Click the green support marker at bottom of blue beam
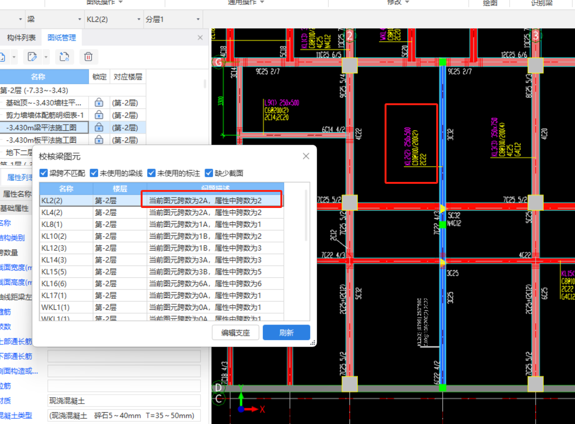 pos(442,388)
